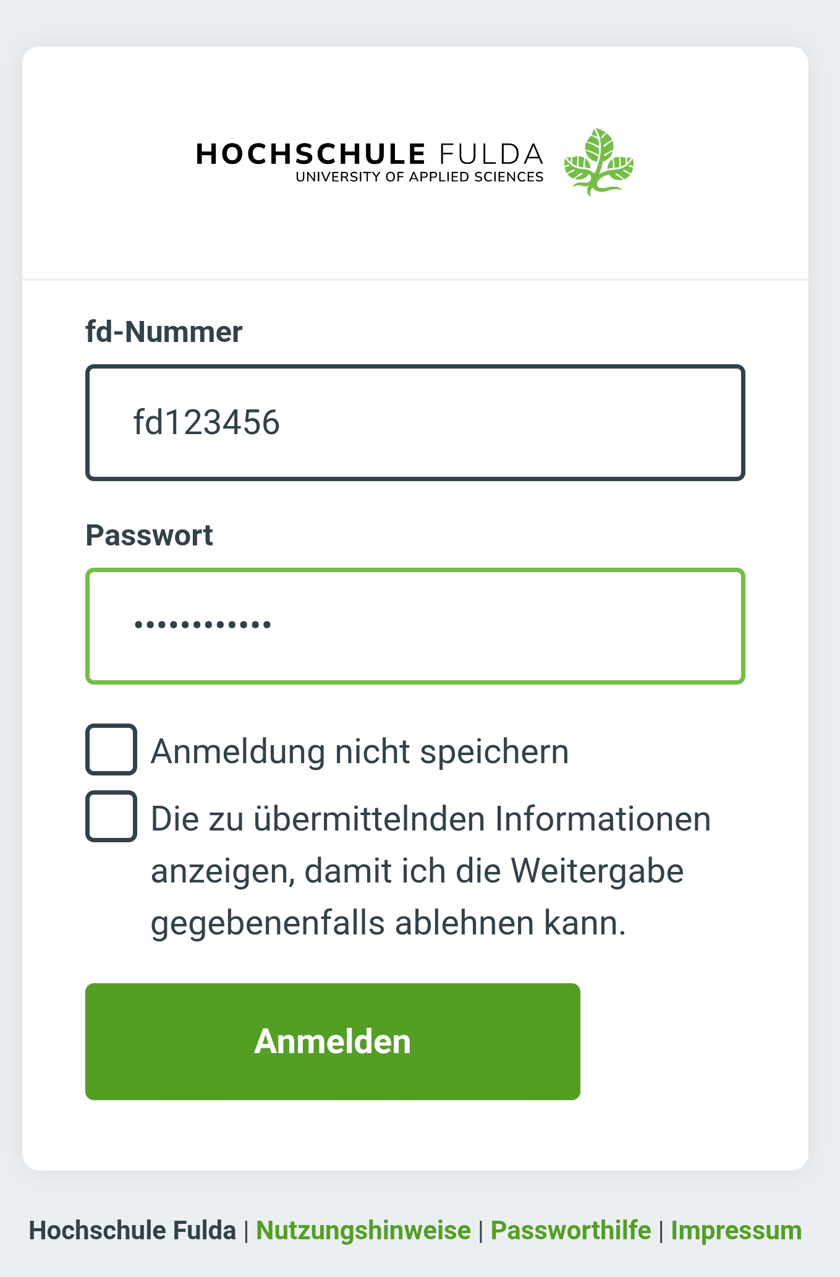
Task: Click the fd-Nummer field label
Action: click(164, 332)
